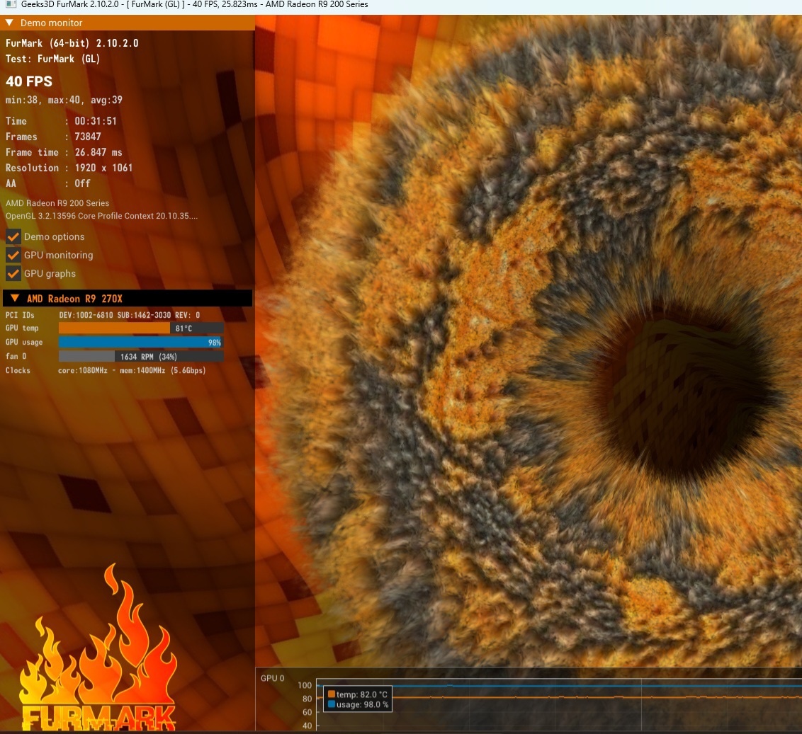Click the Time 00:31:51 value
This screenshot has height=734, width=802.
96,121
